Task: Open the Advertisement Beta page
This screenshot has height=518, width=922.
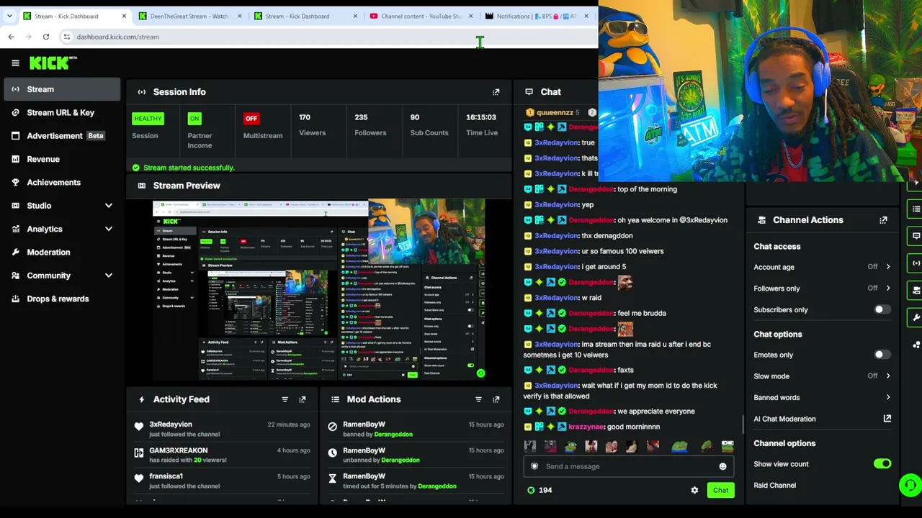Action: (x=62, y=136)
